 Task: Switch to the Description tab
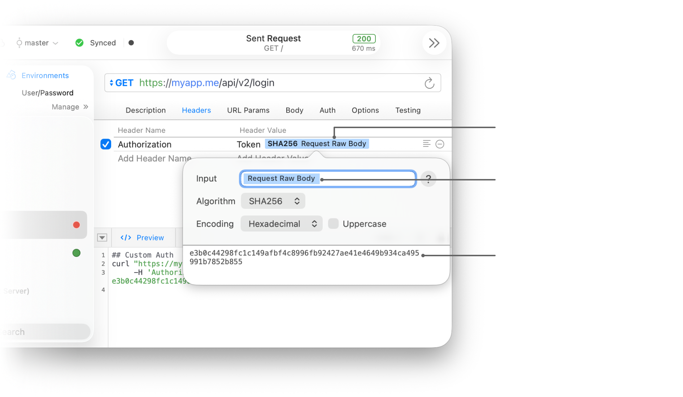coord(145,110)
